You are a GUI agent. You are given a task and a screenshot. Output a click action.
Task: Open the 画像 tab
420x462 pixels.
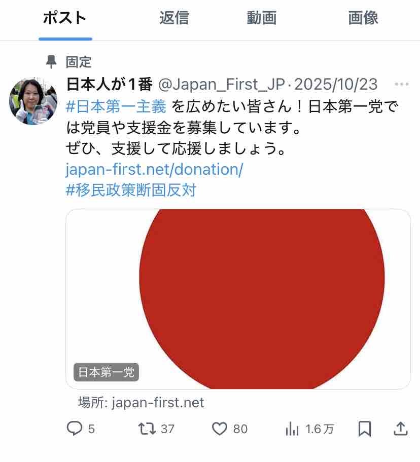(x=363, y=18)
